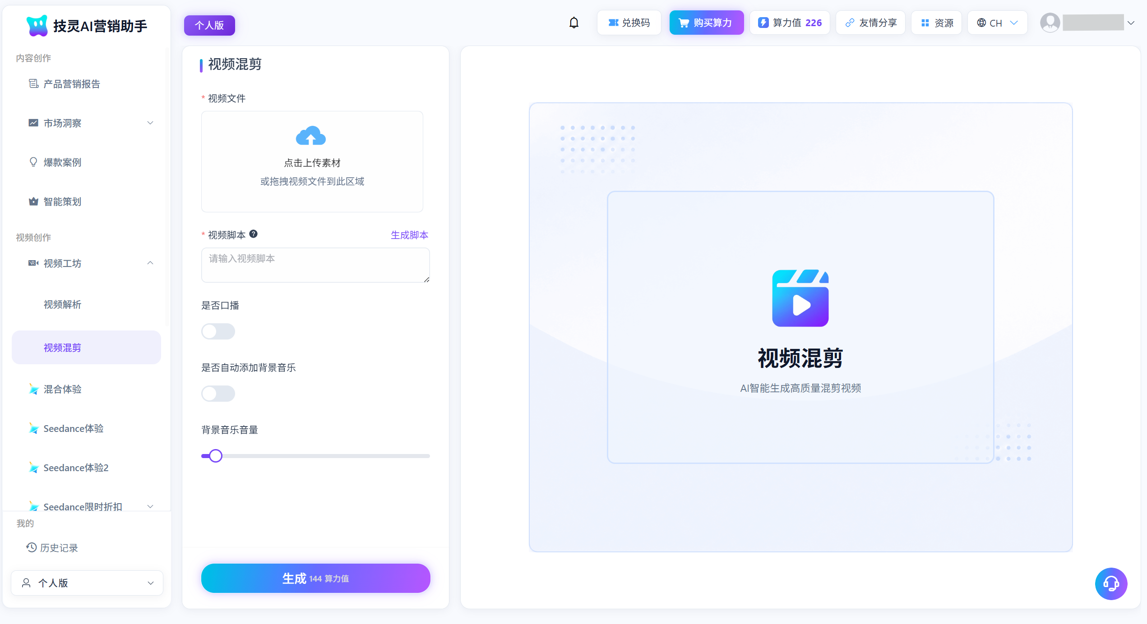Click the 点击上传素材 text
The image size is (1147, 624).
[x=312, y=163]
